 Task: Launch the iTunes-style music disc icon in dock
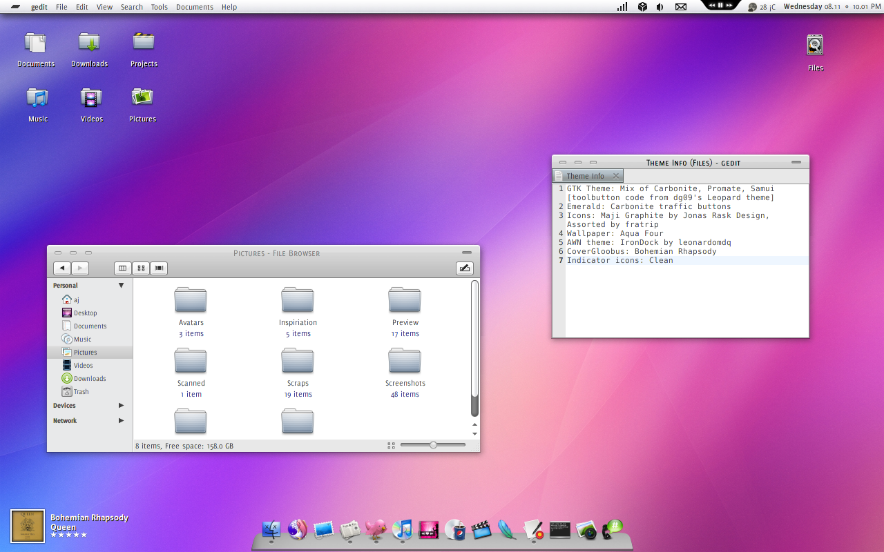[402, 529]
